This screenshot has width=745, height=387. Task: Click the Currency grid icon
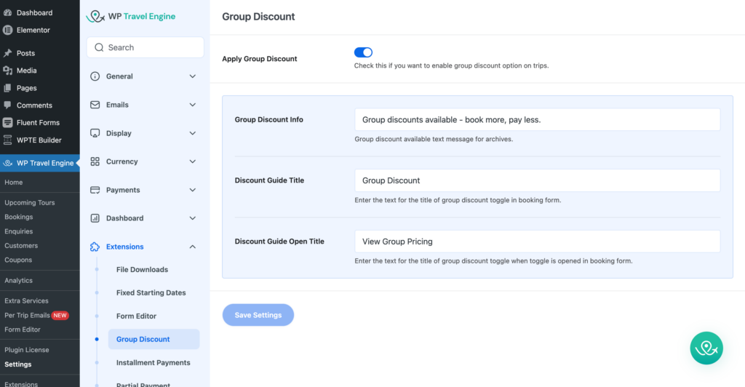(95, 161)
